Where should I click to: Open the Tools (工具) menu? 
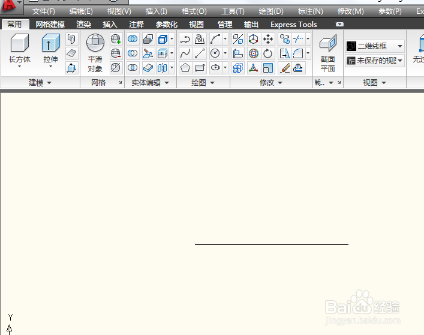point(233,11)
